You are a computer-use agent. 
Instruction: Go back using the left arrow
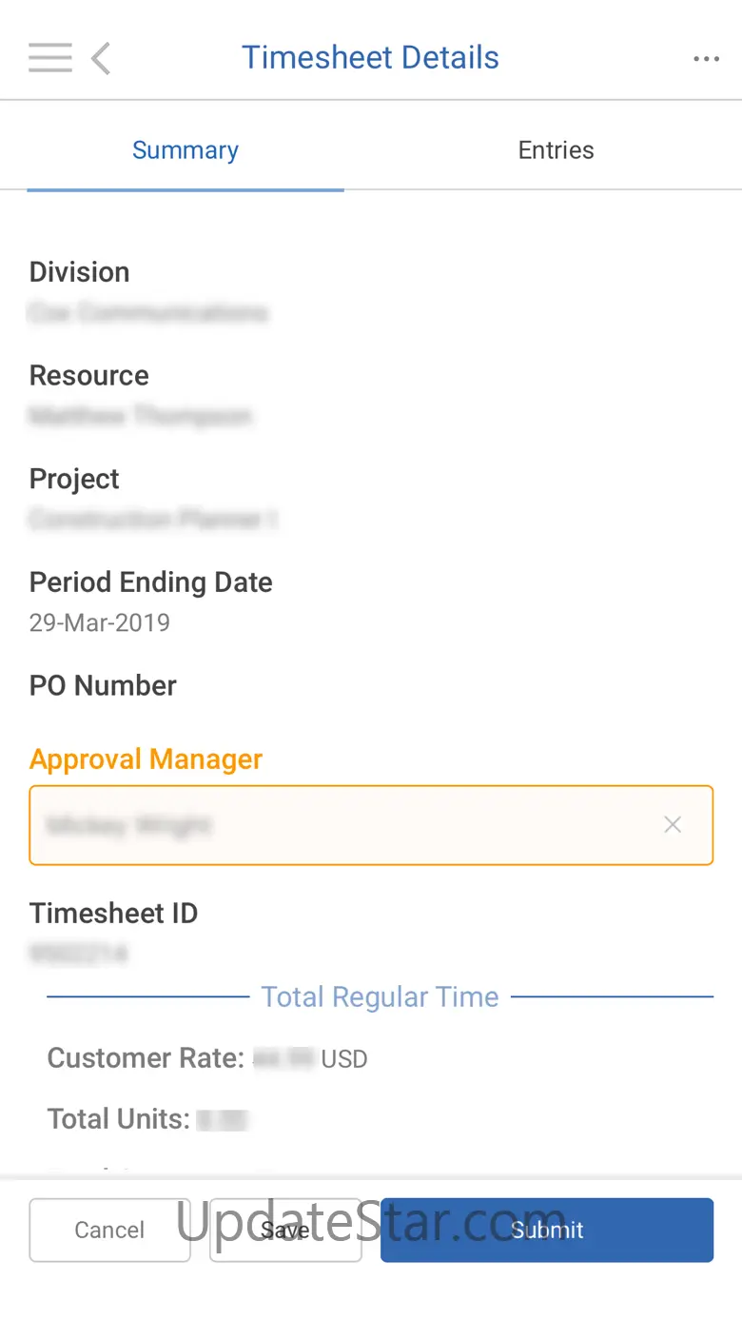(101, 58)
